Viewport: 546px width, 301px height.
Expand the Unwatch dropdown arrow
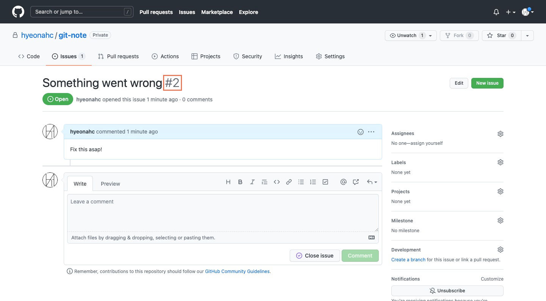pos(430,36)
